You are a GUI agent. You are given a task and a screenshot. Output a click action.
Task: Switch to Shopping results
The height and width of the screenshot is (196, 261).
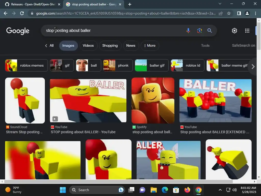point(110,45)
